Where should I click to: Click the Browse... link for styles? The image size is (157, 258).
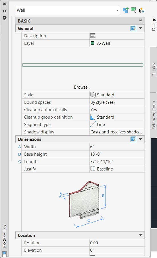pyautogui.click(x=82, y=87)
